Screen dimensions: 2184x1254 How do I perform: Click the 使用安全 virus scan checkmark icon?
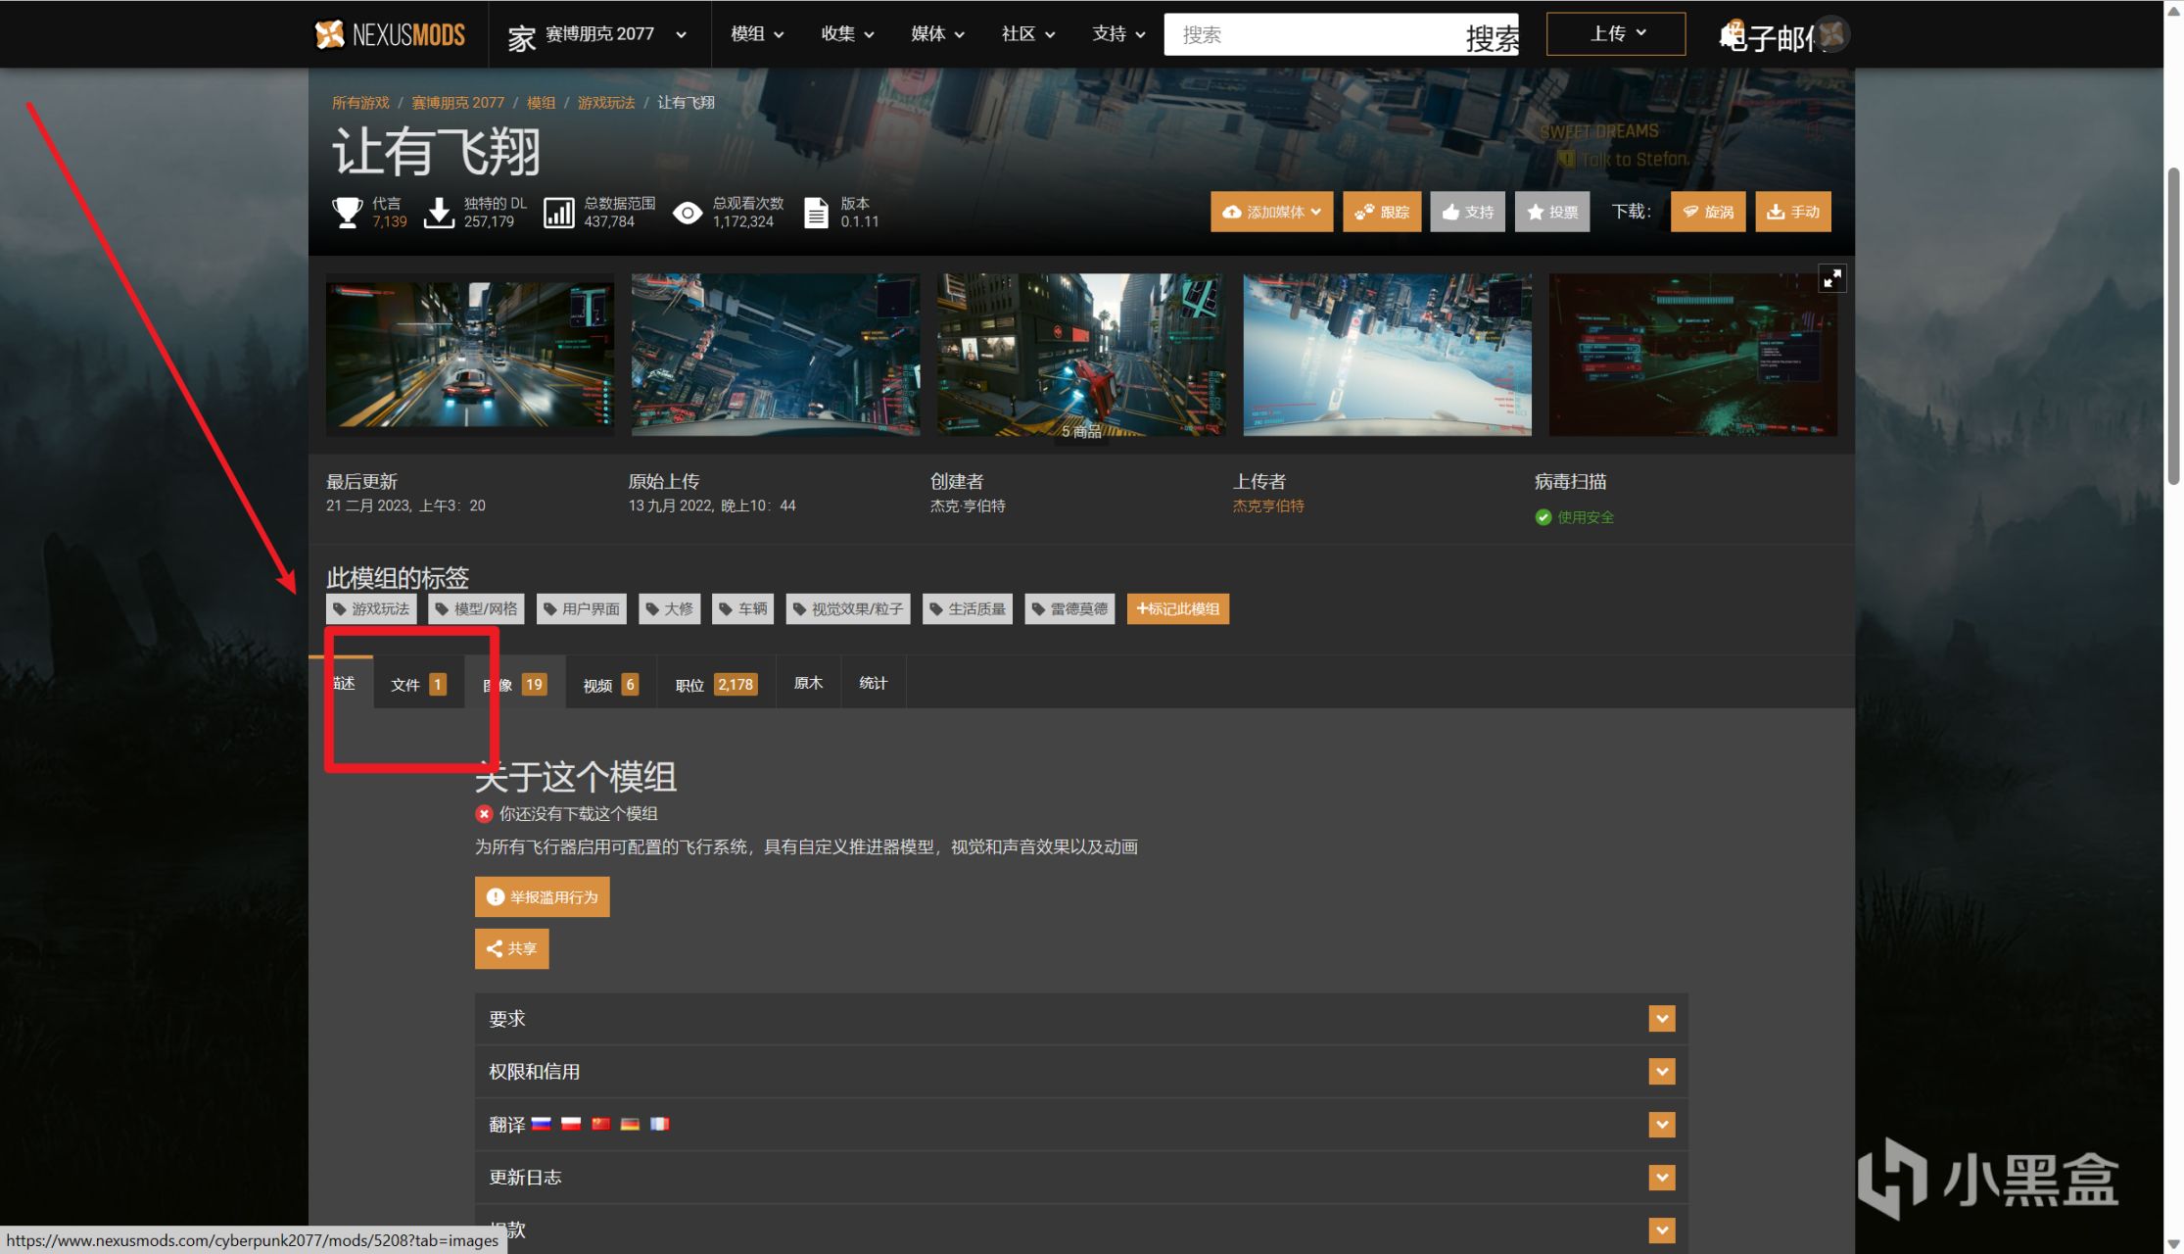1543,517
